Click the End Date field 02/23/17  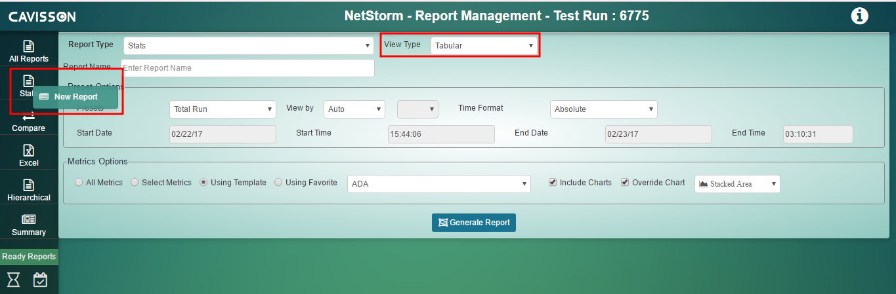click(x=658, y=134)
